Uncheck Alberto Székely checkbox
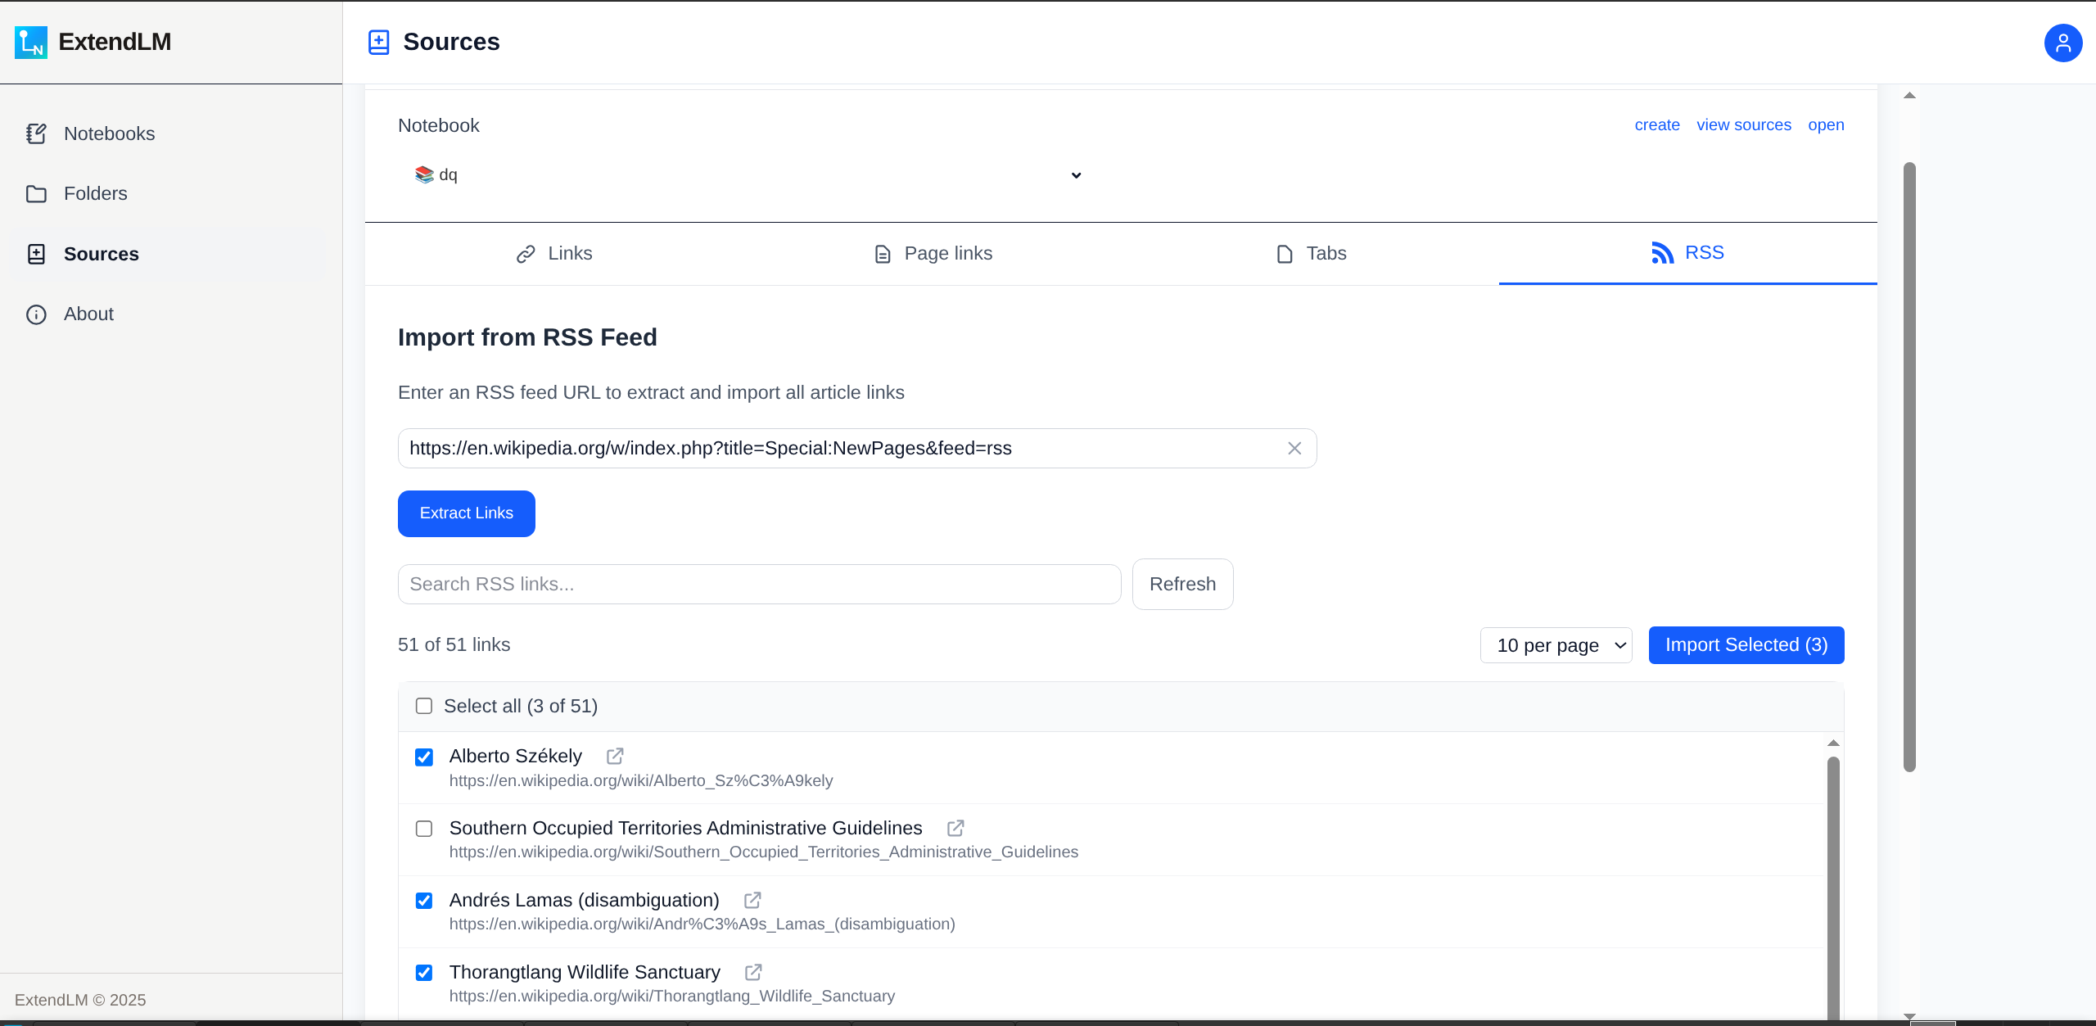Viewport: 2096px width, 1026px height. click(x=424, y=757)
